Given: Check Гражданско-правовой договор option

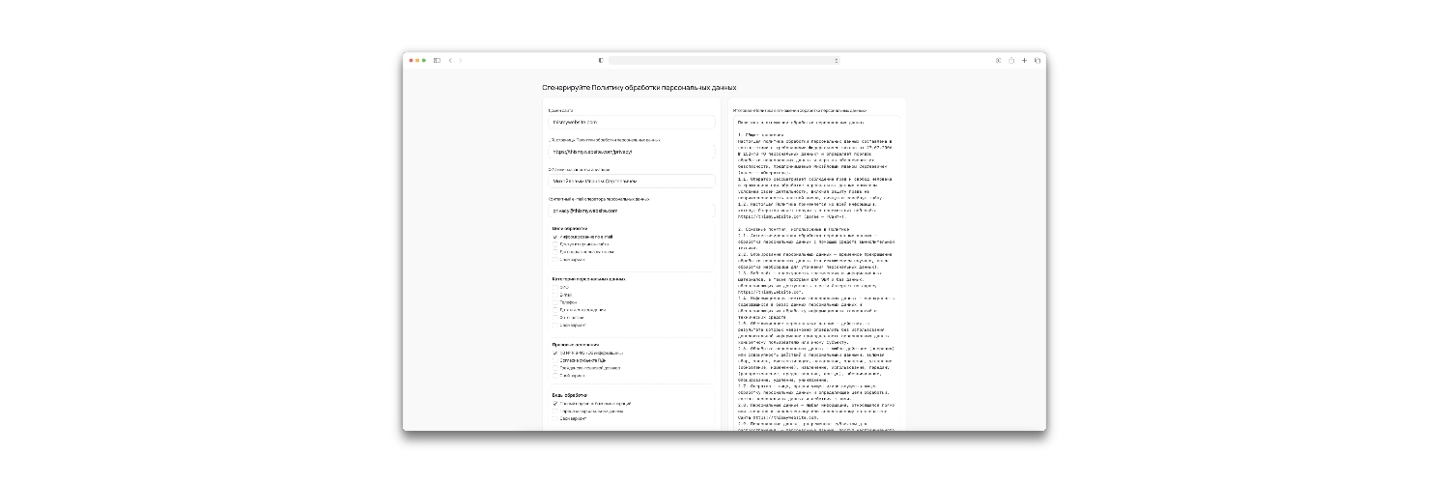Looking at the screenshot, I should 555,368.
